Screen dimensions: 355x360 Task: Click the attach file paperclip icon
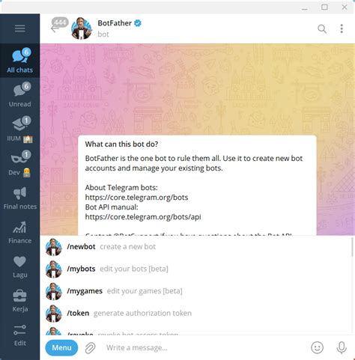tap(90, 348)
